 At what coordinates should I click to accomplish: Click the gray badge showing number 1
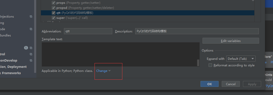(26, 48)
